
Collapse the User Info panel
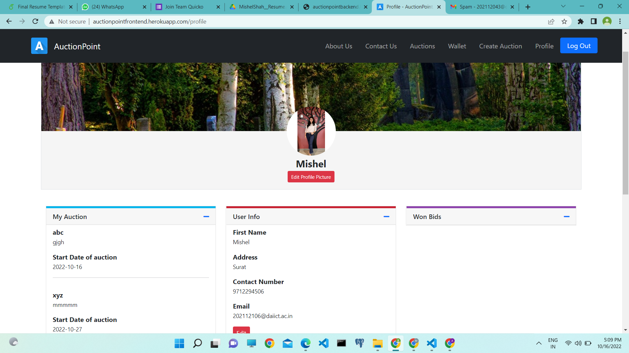tap(387, 216)
